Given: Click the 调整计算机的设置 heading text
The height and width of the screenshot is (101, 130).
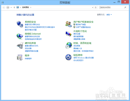Looking at the screenshot, I should click(25, 15).
